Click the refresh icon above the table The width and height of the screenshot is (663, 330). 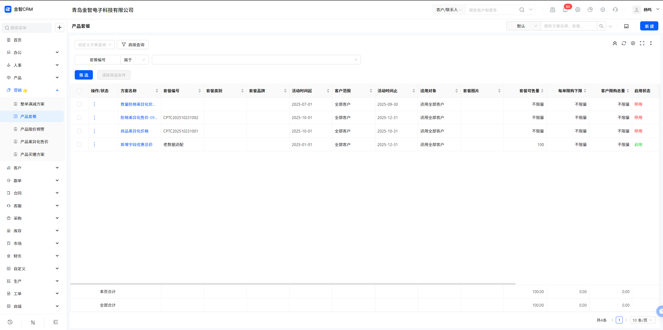tap(624, 43)
